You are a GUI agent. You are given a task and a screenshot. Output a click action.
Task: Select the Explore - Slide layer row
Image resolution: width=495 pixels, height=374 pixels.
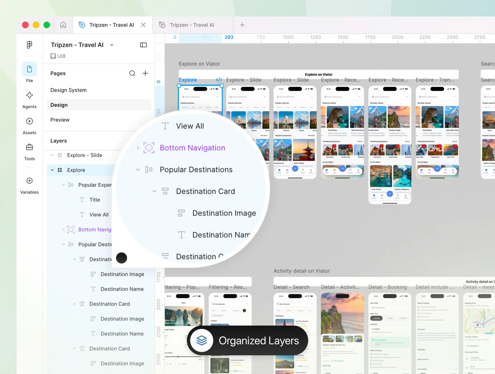click(x=85, y=155)
